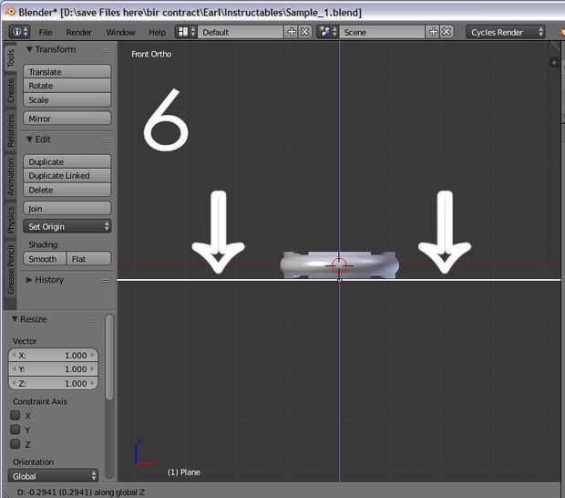
Task: Click the Scene name field
Action: coord(382,32)
